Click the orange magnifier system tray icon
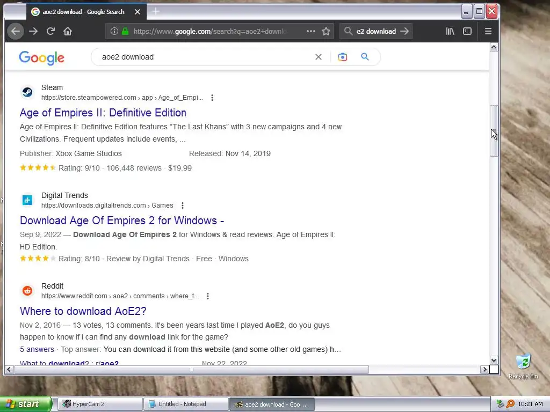 pos(510,404)
